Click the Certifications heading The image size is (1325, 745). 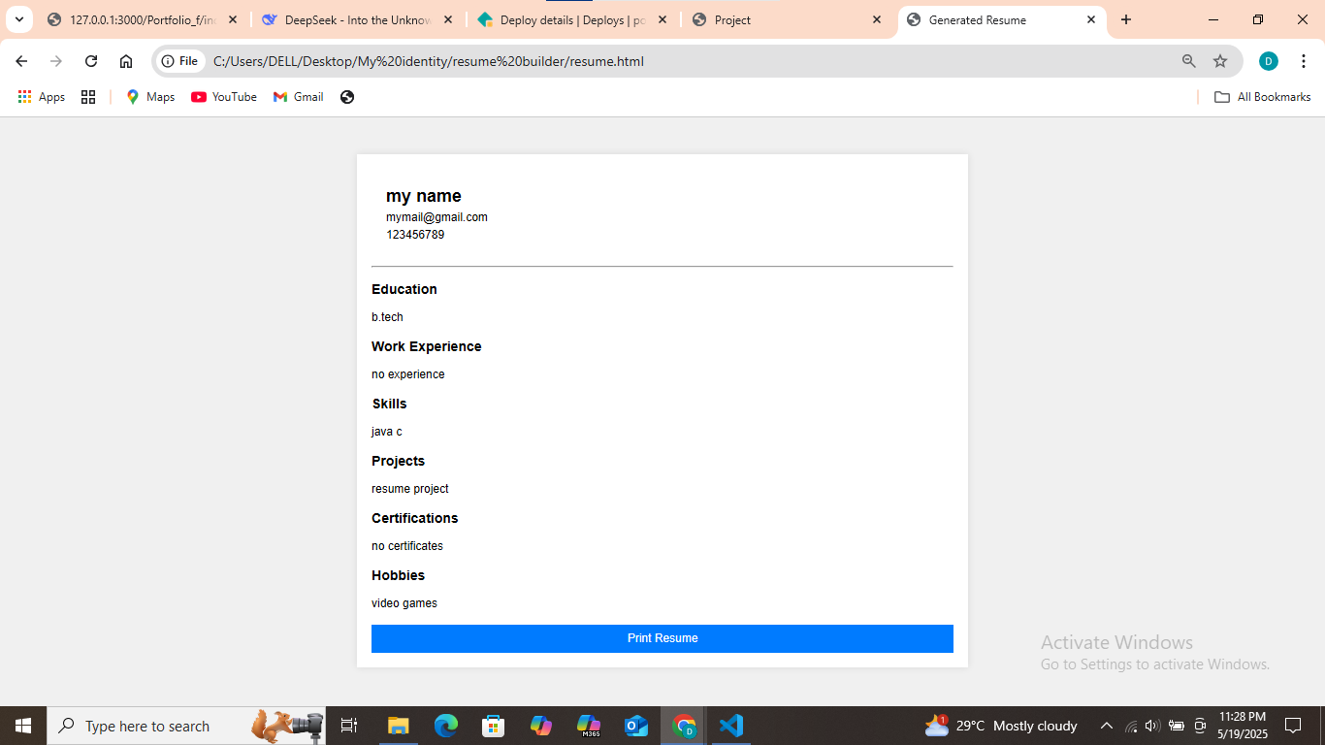(415, 518)
